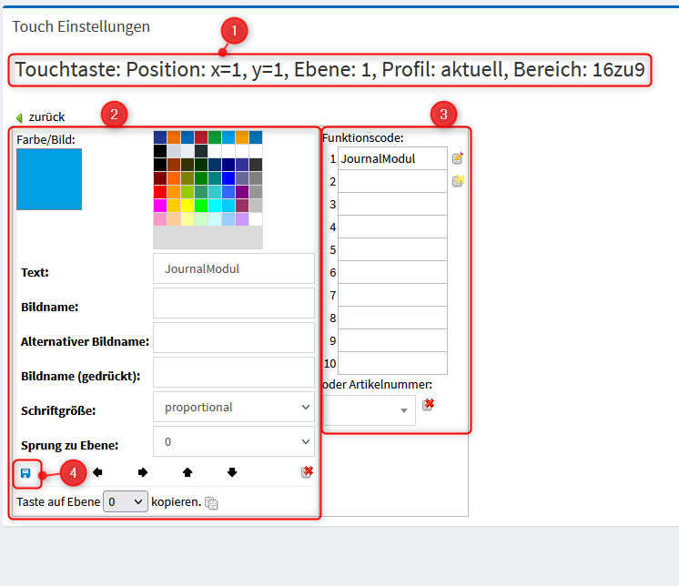Delete the key with the red X icon beside the arrows
Viewport: 679px width, 586px height.
tap(308, 472)
